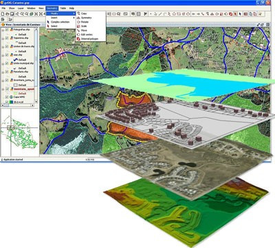
Task: Click the Edit vertex menu entry
Action: (x=87, y=34)
